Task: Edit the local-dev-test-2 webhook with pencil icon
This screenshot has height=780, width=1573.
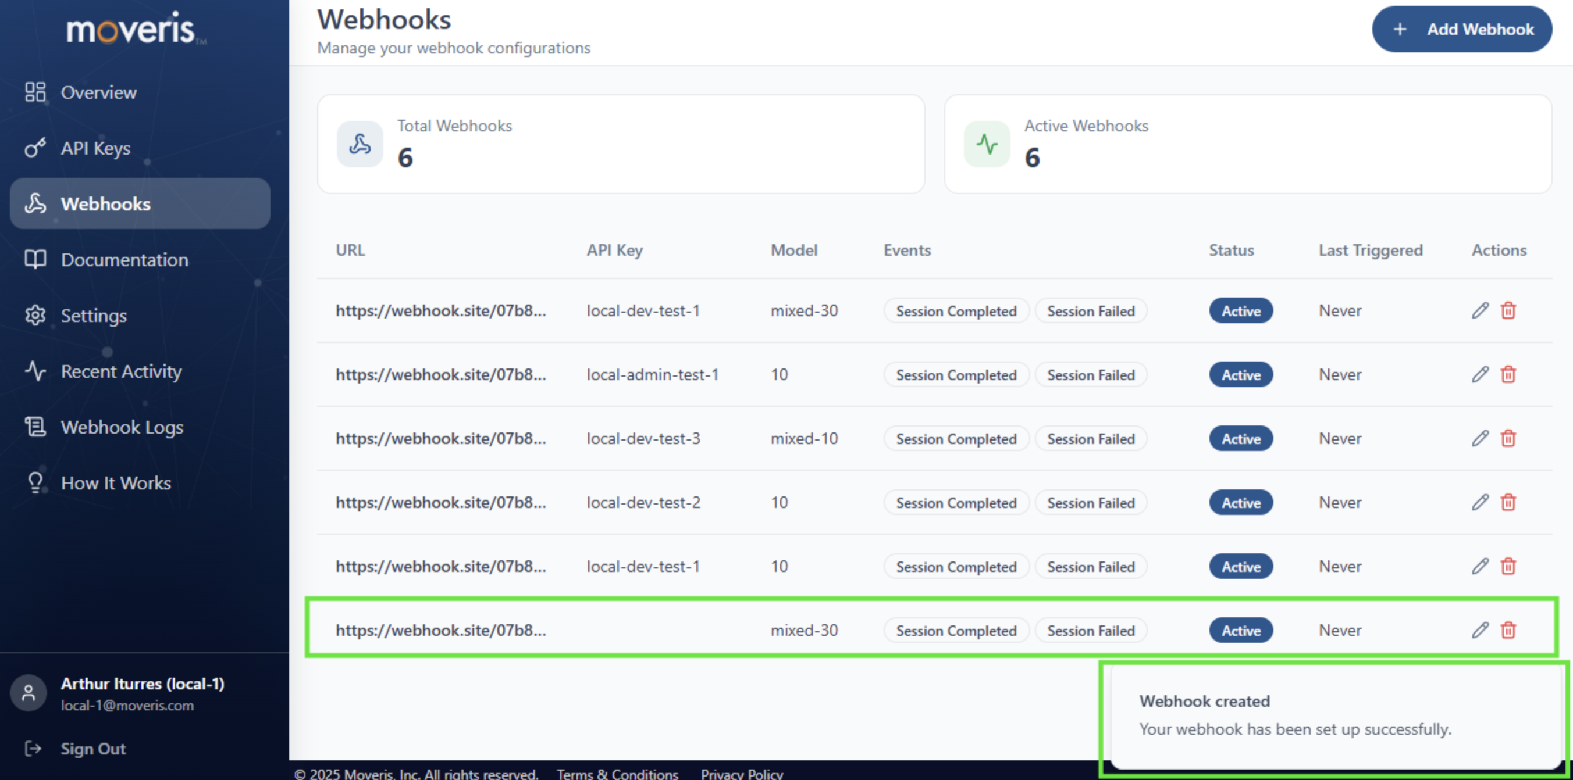Action: pos(1480,502)
